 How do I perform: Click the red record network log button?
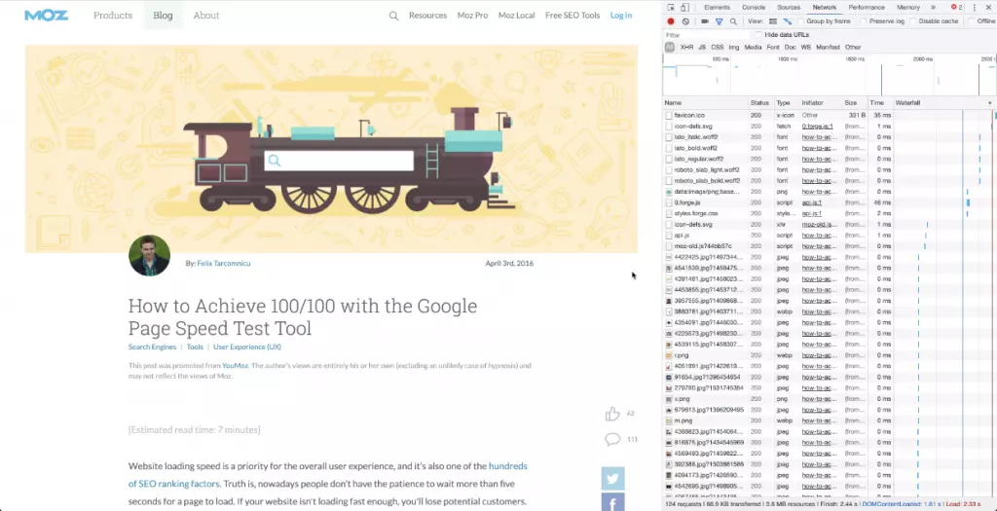click(x=671, y=20)
